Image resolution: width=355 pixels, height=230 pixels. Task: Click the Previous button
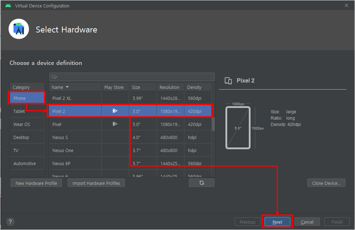click(x=247, y=222)
